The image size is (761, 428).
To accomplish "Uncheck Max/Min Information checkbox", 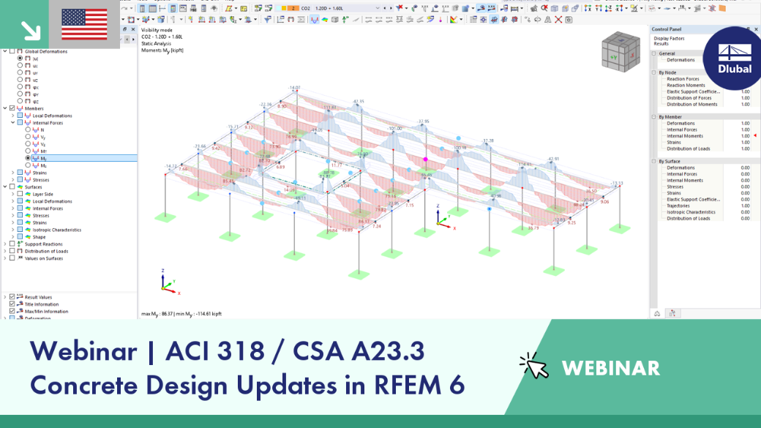I will (12, 311).
